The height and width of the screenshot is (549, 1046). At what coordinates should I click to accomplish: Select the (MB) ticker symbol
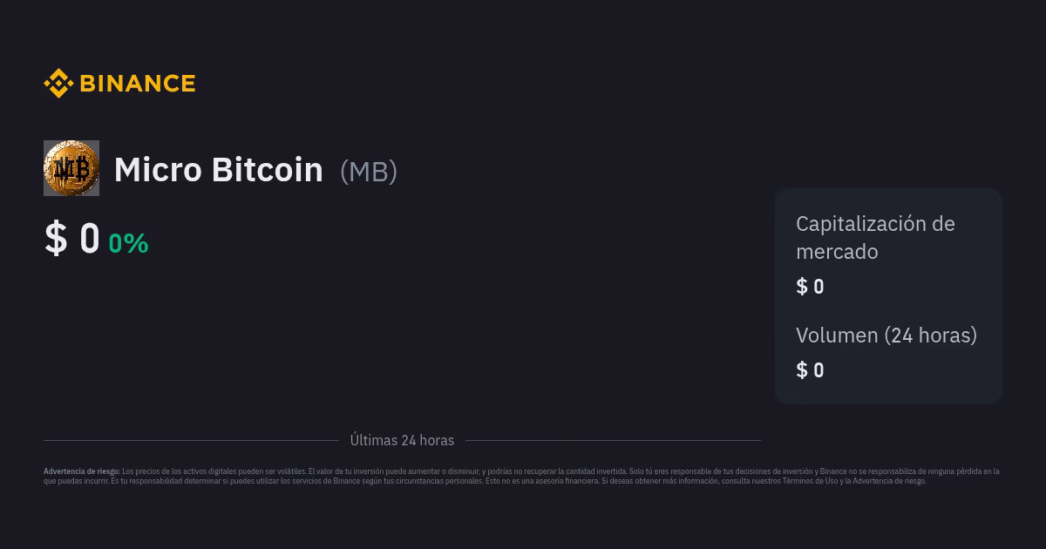(x=368, y=171)
